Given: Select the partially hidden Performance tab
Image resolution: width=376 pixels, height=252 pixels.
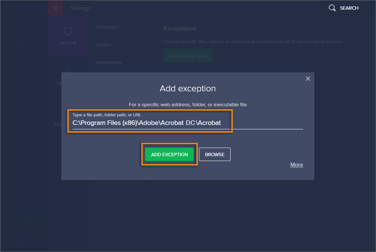Looking at the screenshot, I should 58,125.
